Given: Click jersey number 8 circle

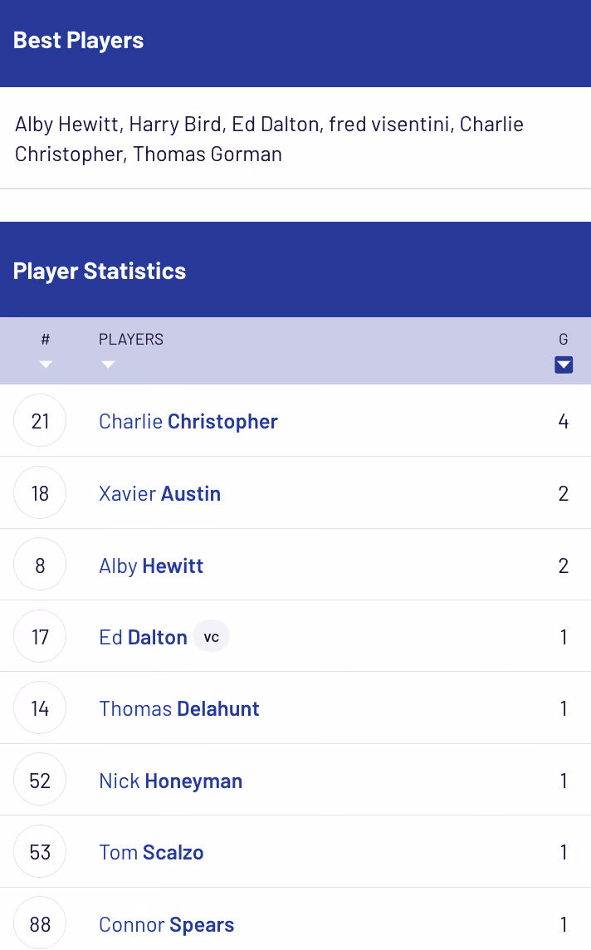Looking at the screenshot, I should (x=40, y=565).
